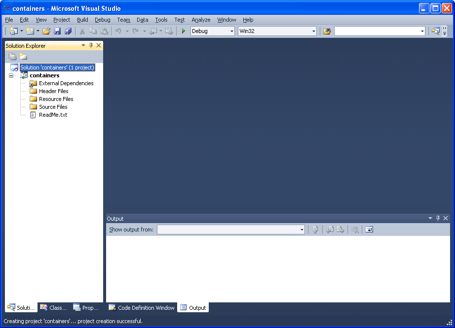Image resolution: width=455 pixels, height=328 pixels.
Task: Select Solution 'containers' (1 project) node
Action: (x=57, y=67)
